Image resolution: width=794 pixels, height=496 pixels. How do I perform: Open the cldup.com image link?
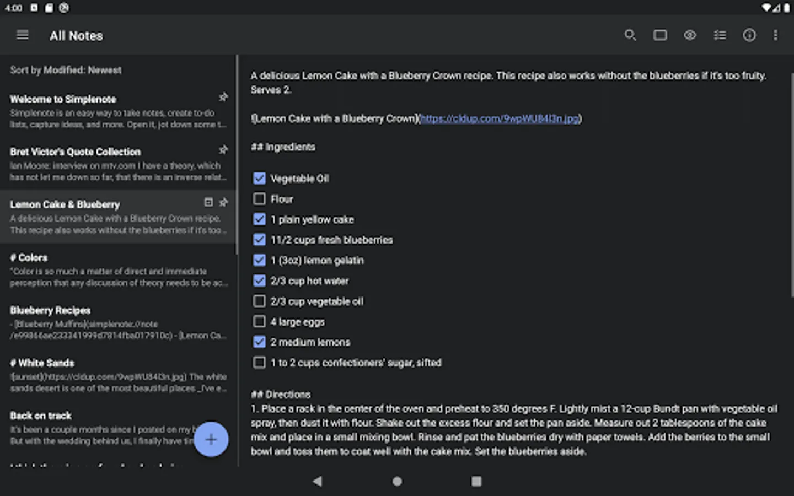(500, 118)
